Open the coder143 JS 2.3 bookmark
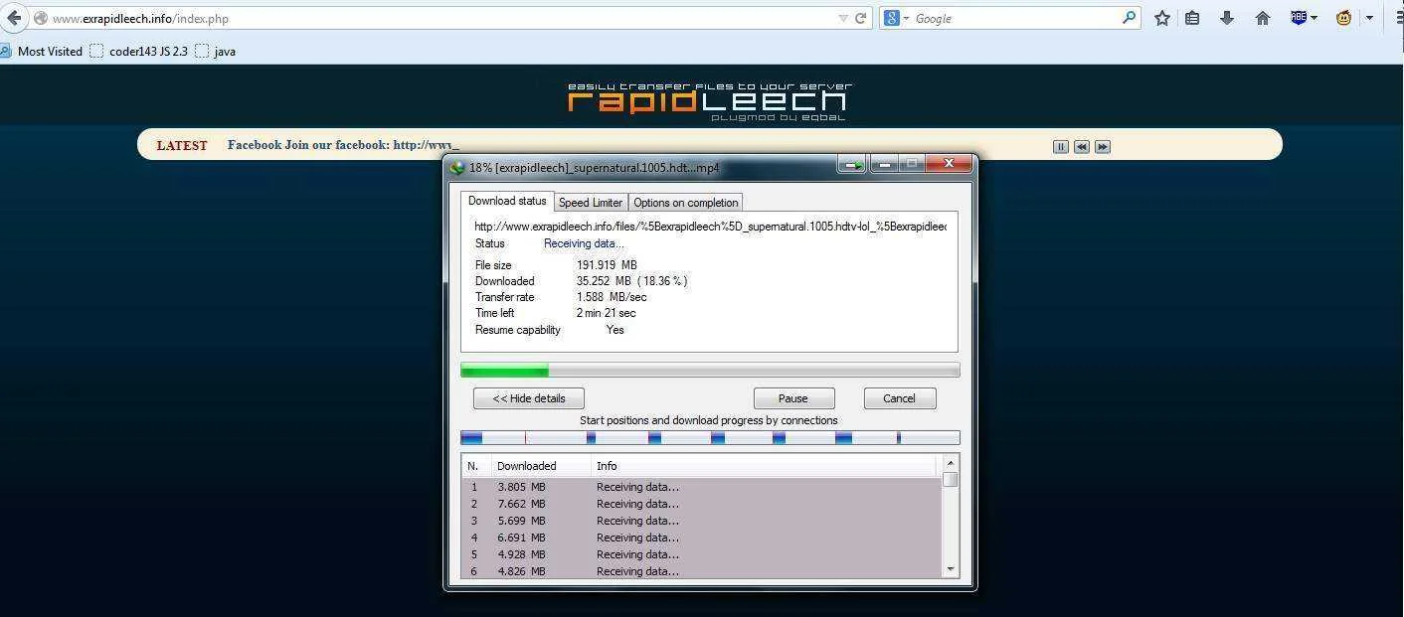The width and height of the screenshot is (1404, 617). [x=138, y=51]
